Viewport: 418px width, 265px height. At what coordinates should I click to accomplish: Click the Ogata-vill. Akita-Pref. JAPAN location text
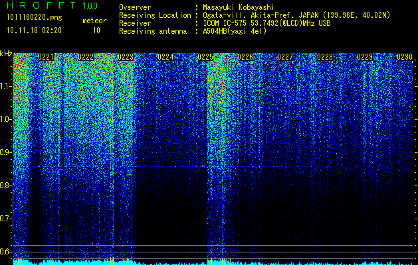click(x=296, y=16)
